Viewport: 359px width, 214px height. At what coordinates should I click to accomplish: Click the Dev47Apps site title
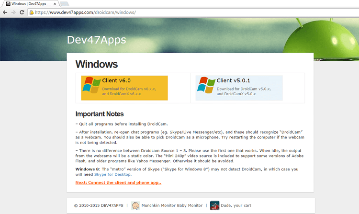point(96,40)
